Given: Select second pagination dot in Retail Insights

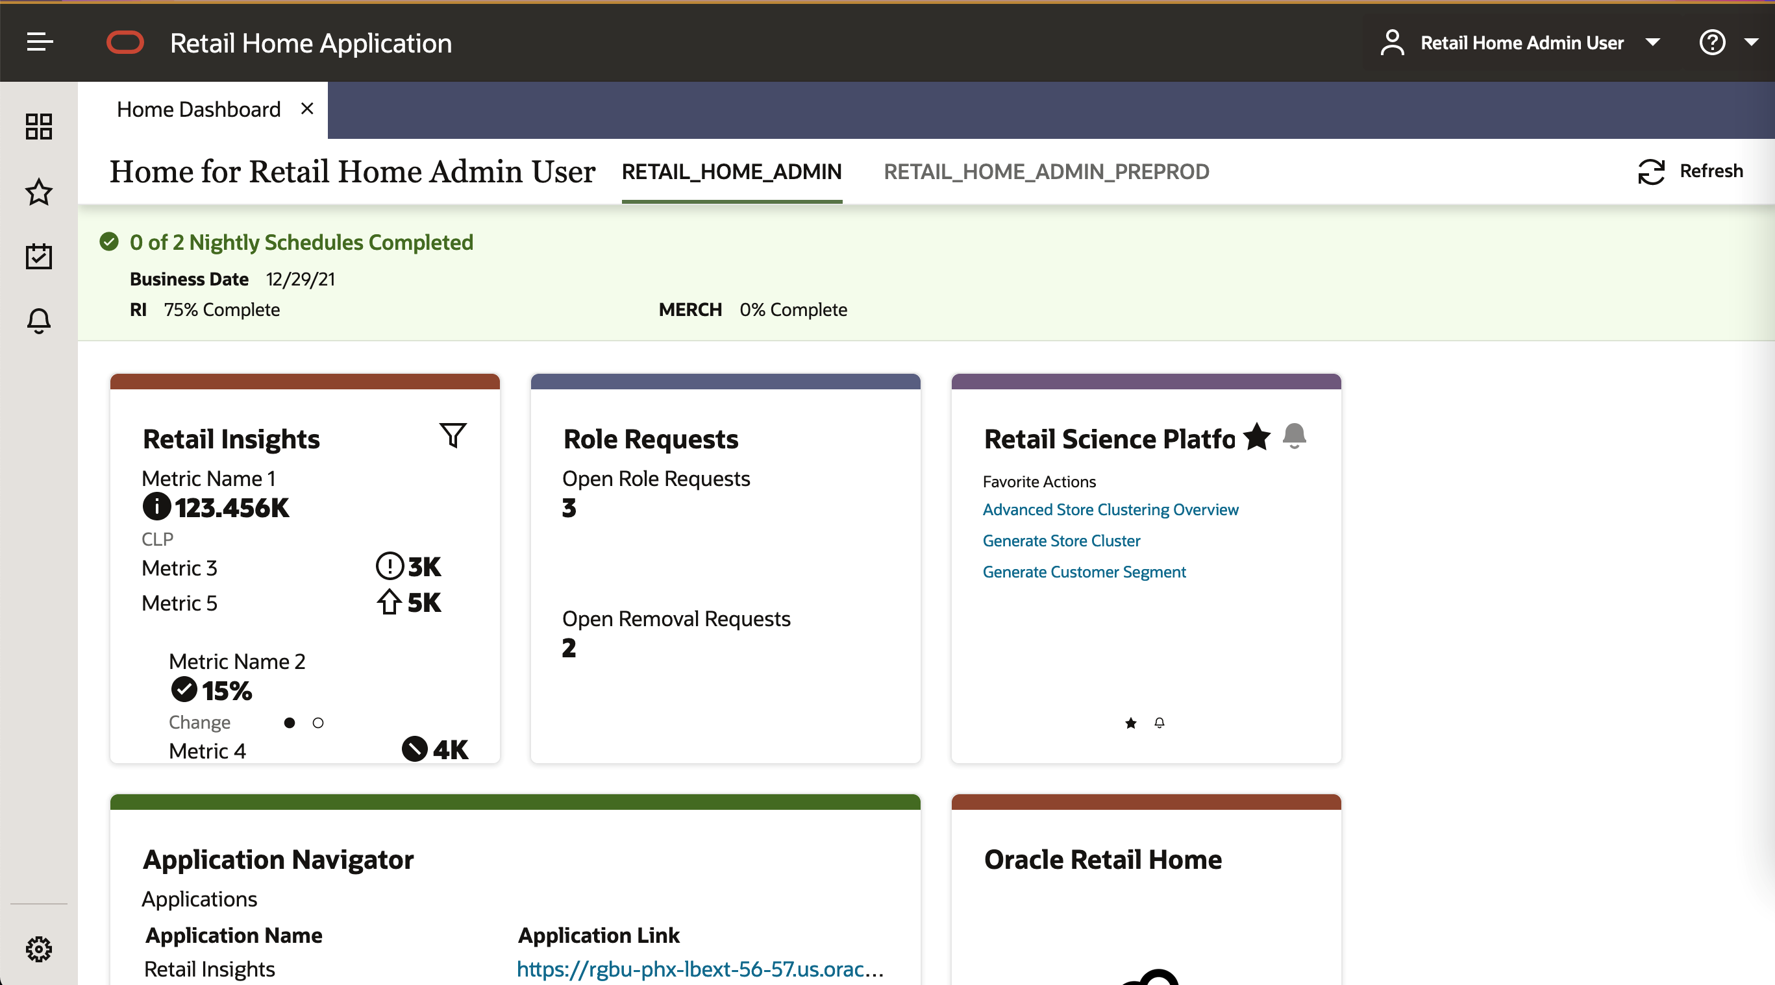Looking at the screenshot, I should point(317,723).
